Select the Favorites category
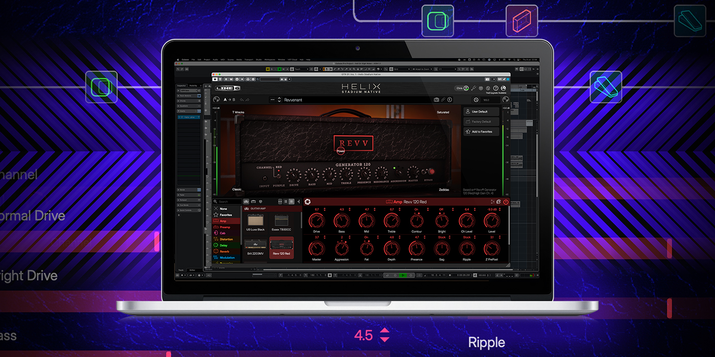 (x=226, y=215)
